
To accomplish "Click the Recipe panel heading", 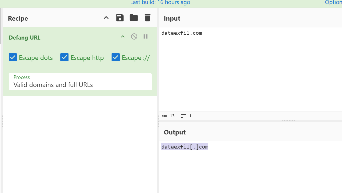I will 18,18.
